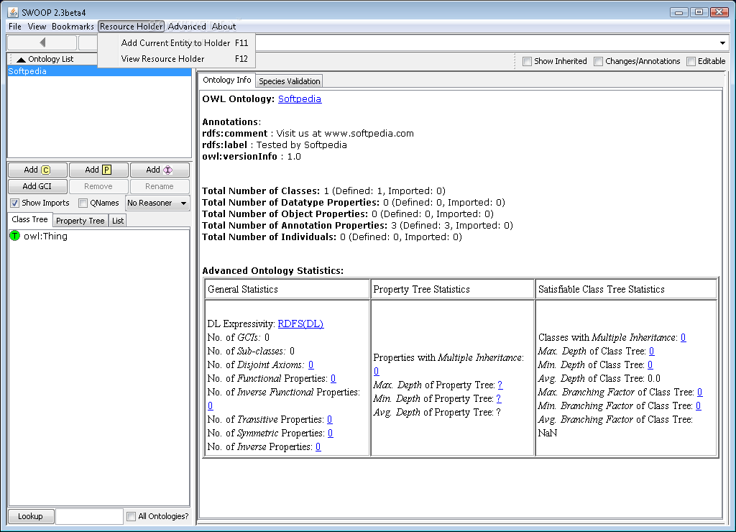Switch to the List tab
736x532 pixels.
(x=118, y=221)
